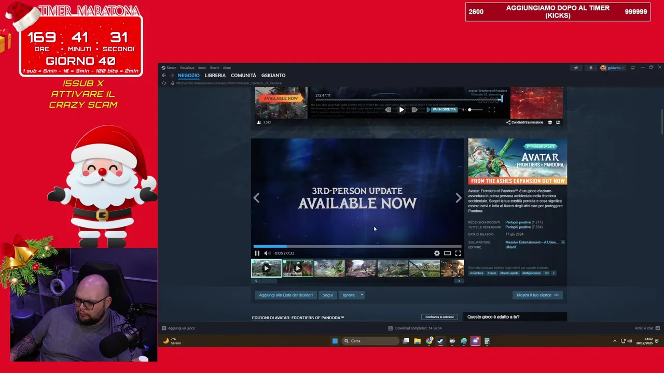The width and height of the screenshot is (664, 373).
Task: Open Download completati status
Action: click(x=415, y=328)
